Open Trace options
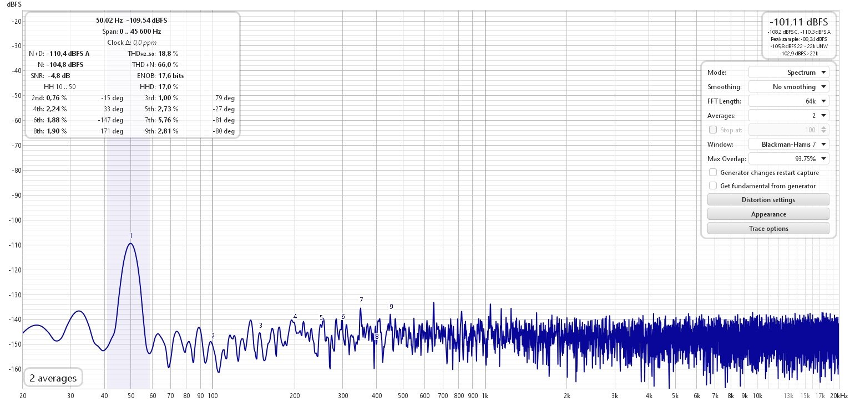 point(768,229)
